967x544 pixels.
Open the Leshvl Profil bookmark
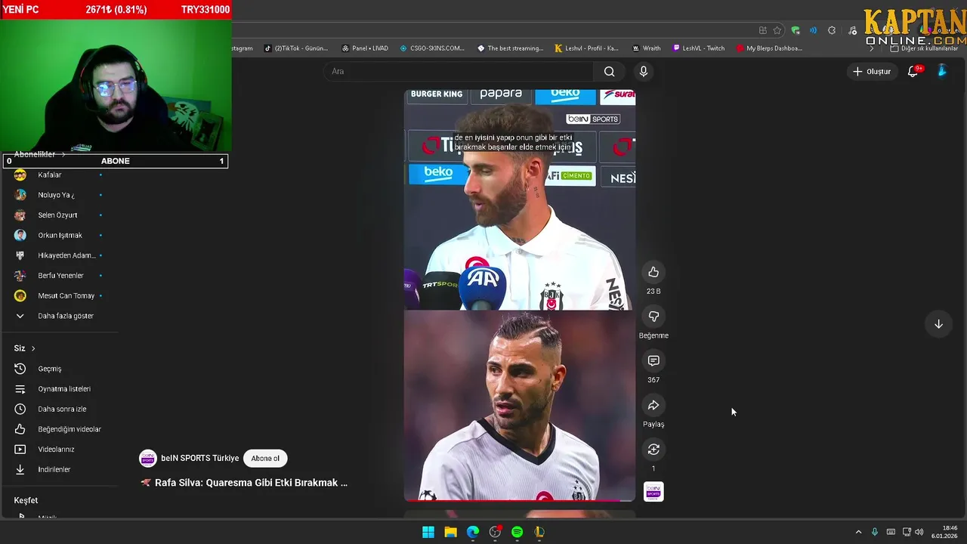click(586, 48)
